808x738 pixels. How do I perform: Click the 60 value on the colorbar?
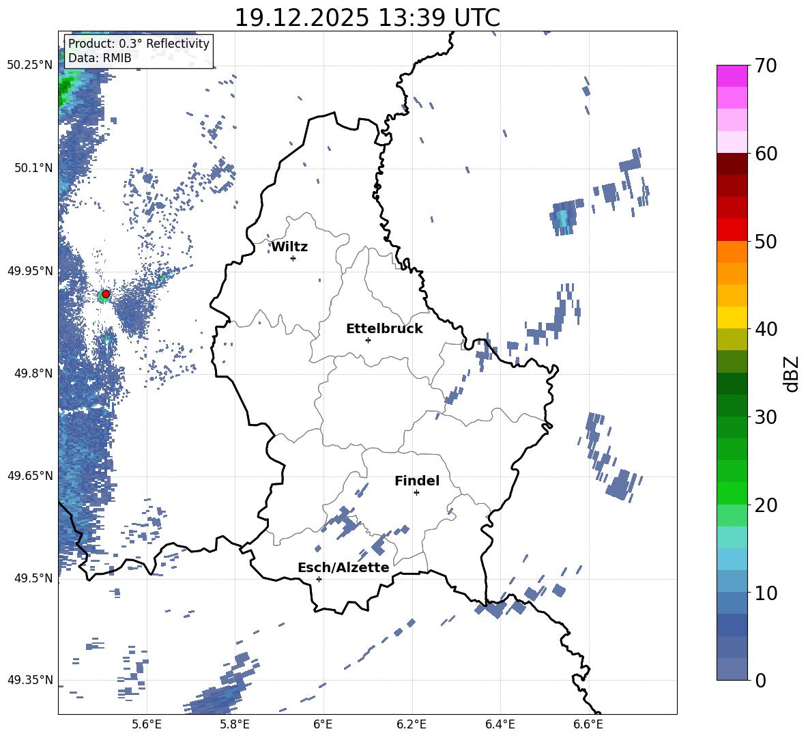[x=766, y=154]
